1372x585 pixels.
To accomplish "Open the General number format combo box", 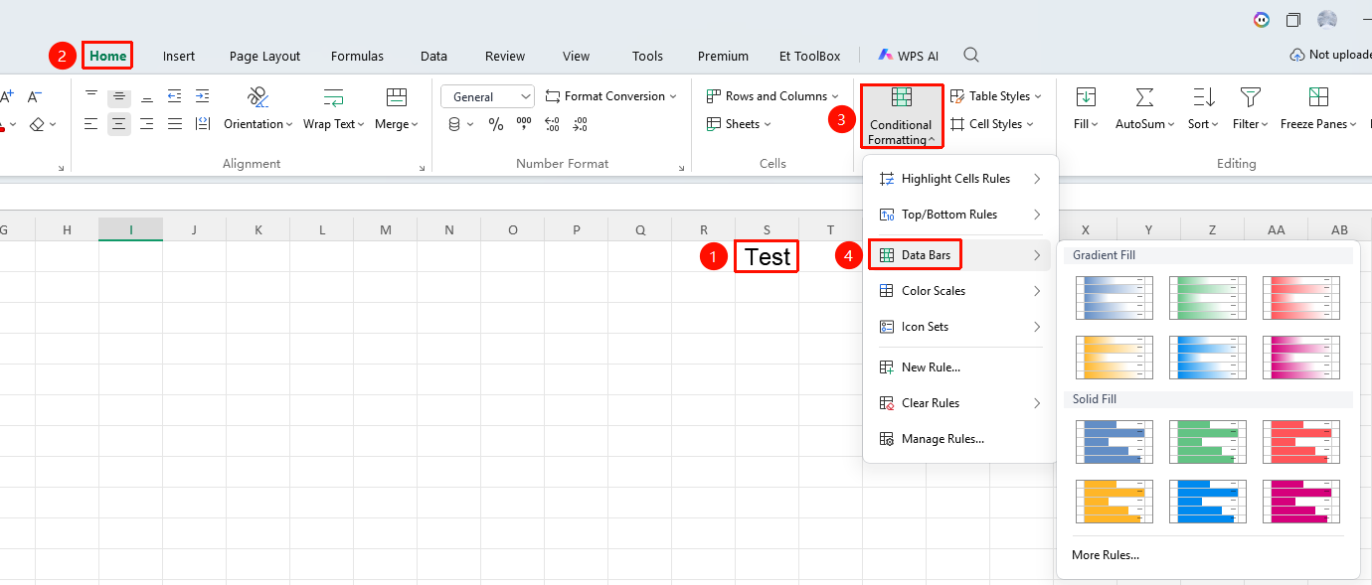I will (488, 96).
